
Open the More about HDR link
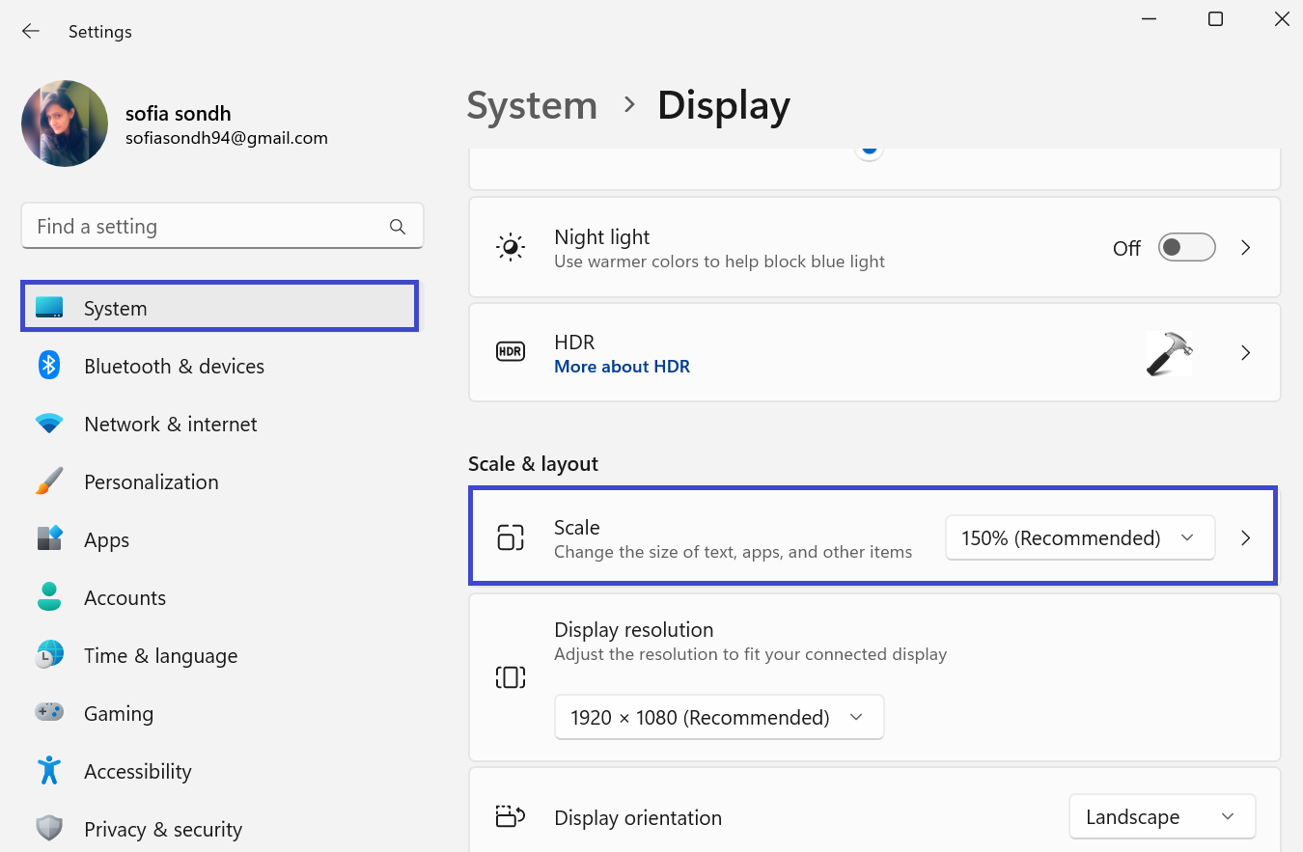coord(622,367)
